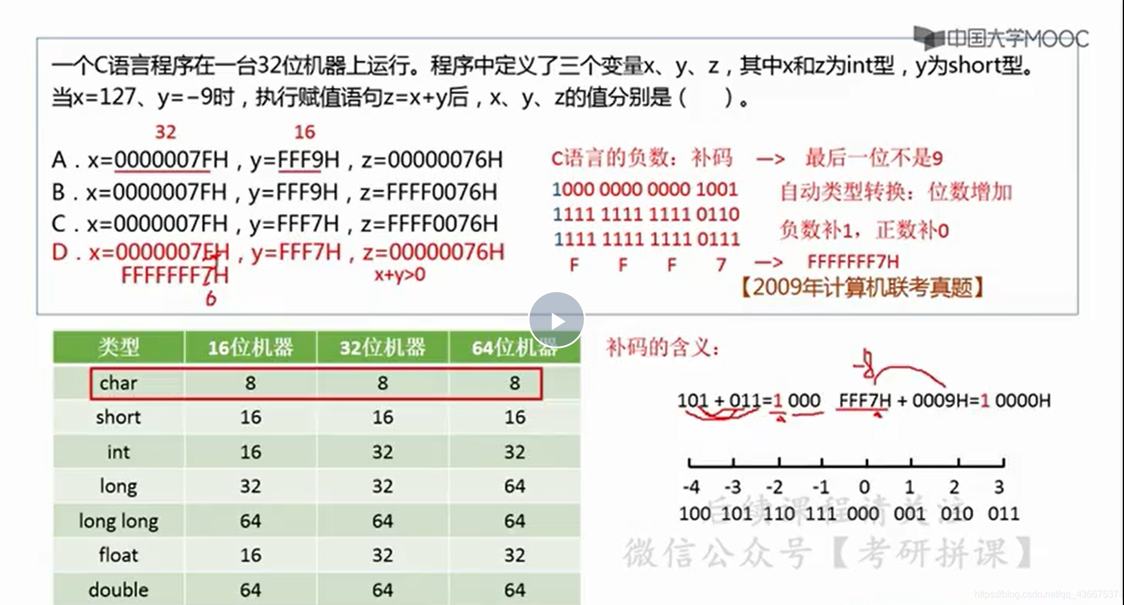This screenshot has width=1124, height=605.
Task: Click the binary line 1111 1111 1111 0110
Action: pos(645,214)
